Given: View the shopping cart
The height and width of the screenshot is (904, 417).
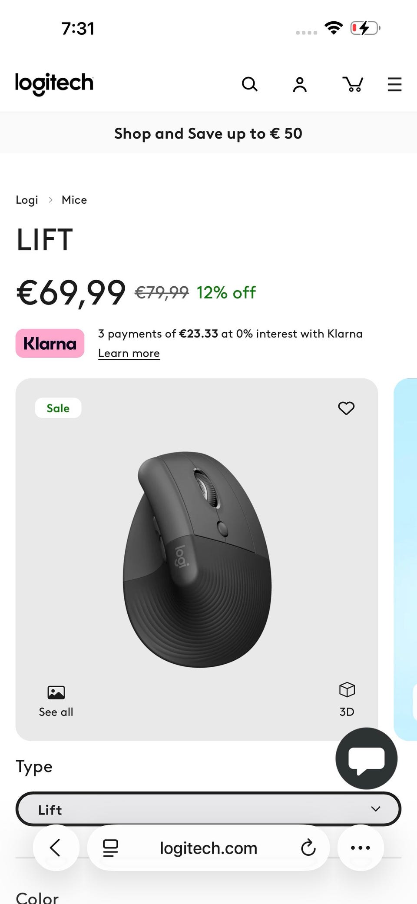Looking at the screenshot, I should (354, 84).
